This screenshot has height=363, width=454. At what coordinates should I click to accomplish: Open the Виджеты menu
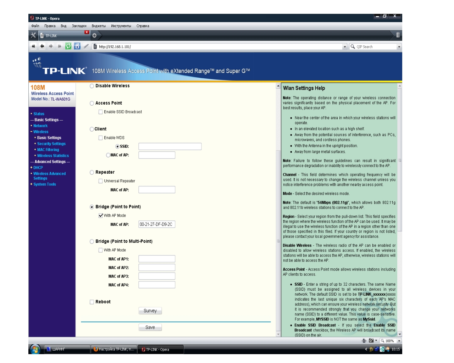click(99, 26)
